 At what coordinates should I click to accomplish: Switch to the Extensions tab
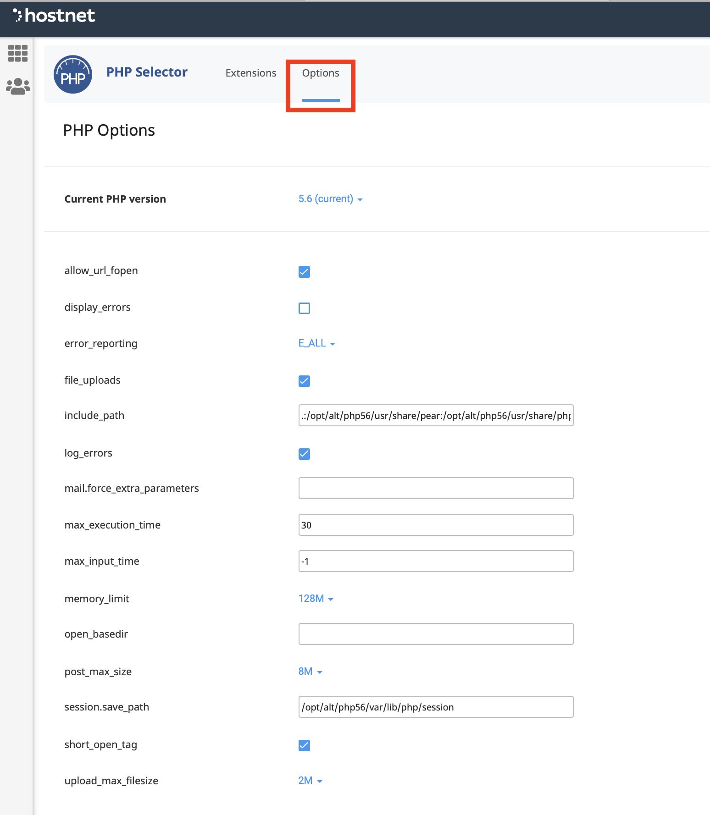click(251, 73)
